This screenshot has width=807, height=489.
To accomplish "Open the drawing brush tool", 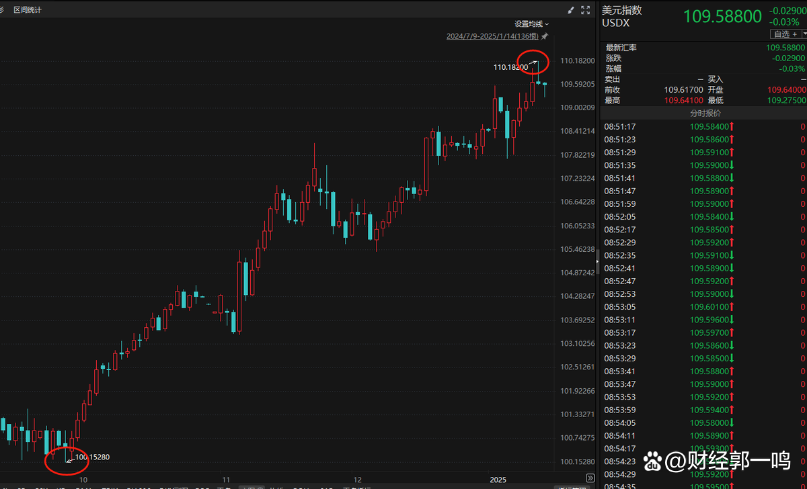I will coord(571,9).
